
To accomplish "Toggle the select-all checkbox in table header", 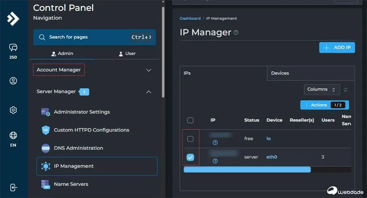I will pos(190,120).
